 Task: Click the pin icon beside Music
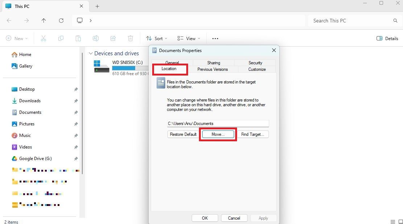76,135
